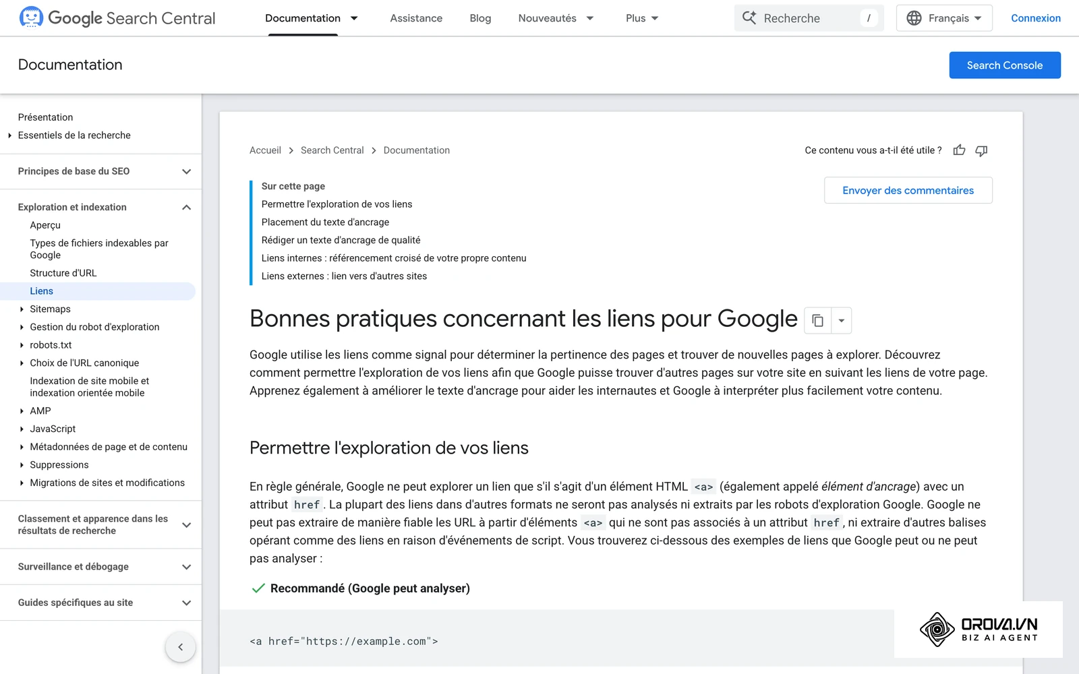Open the Blog tab
1079x674 pixels.
[x=480, y=18]
